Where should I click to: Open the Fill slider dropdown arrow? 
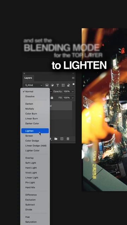(72, 98)
